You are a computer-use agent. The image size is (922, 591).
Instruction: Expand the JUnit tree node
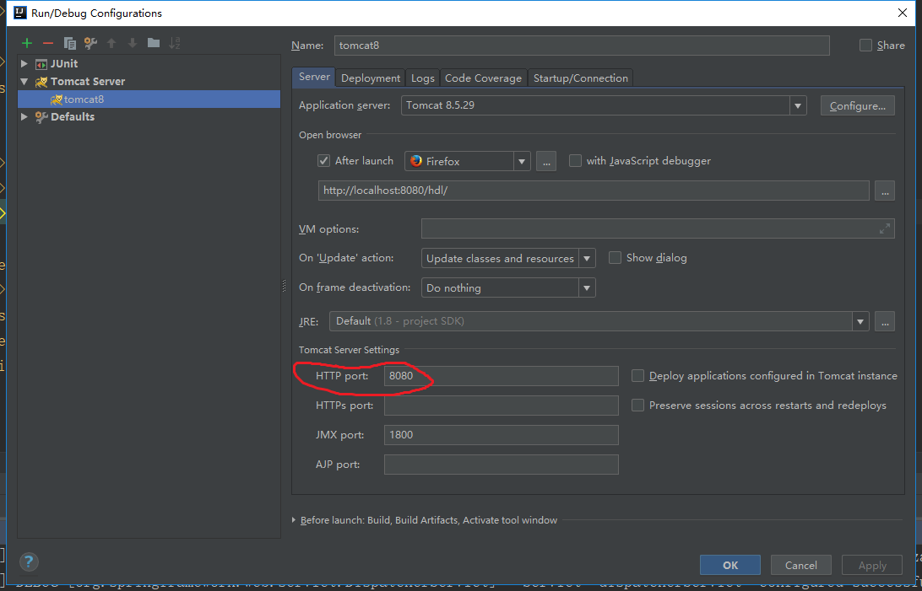click(x=24, y=64)
